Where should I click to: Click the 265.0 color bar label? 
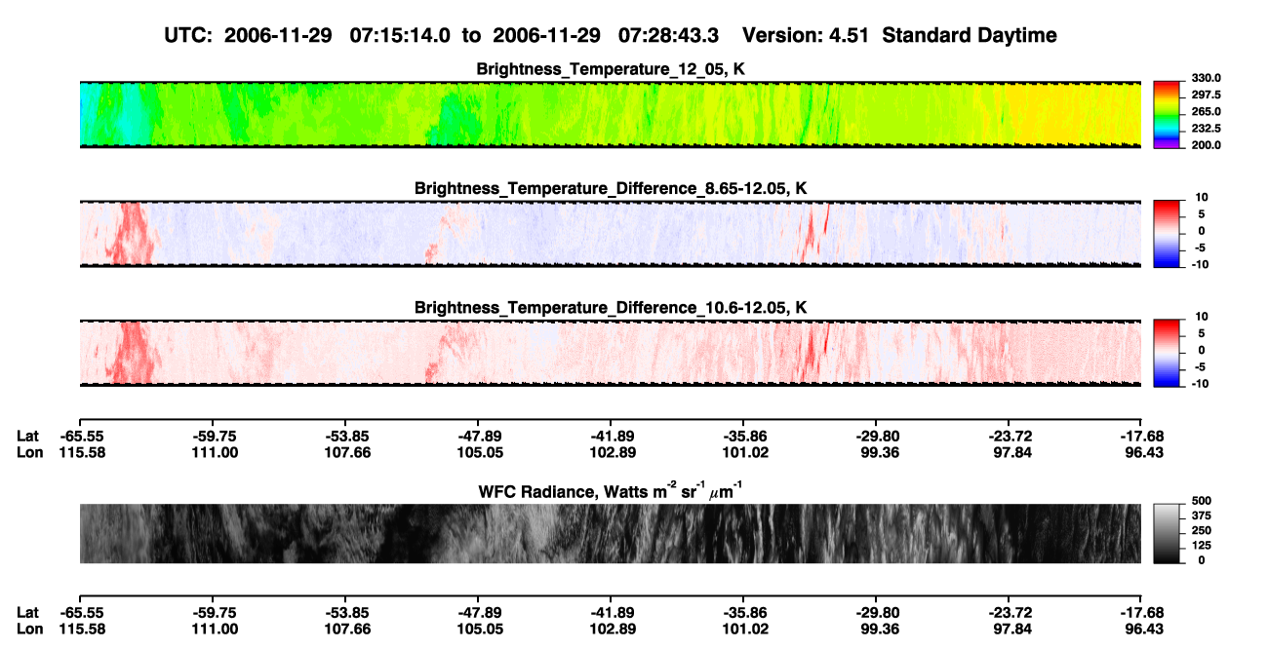[1206, 112]
